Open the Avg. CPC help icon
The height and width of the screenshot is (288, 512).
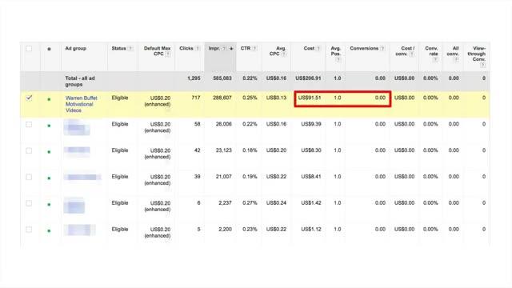click(x=284, y=54)
